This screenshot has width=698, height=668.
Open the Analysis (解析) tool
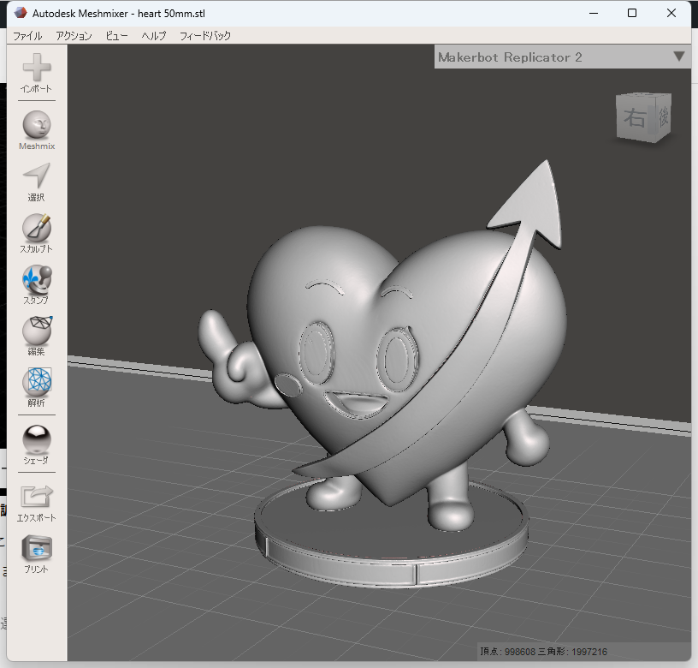click(x=36, y=382)
